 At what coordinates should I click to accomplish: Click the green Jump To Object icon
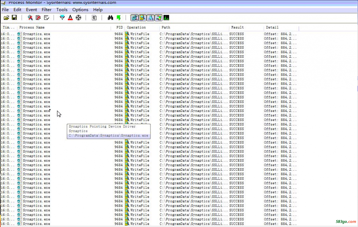point(119,17)
